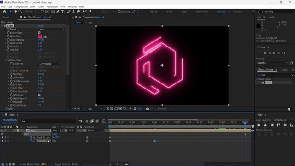
Task: Toggle Mask Evolution stopwatch in Effect Controls
Action: (11, 71)
